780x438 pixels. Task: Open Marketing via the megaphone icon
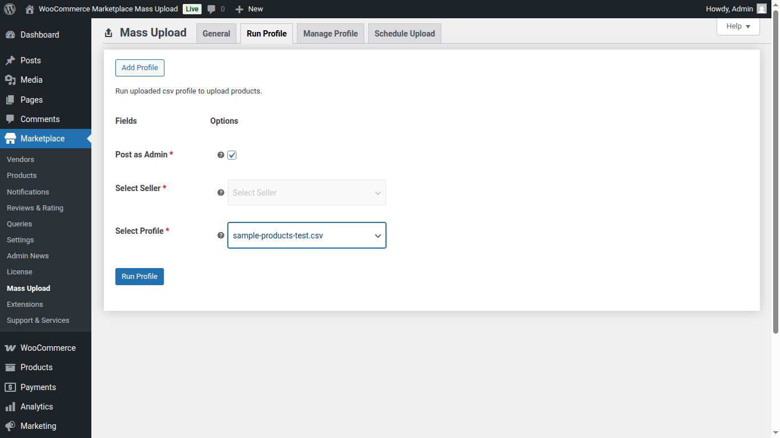10,425
